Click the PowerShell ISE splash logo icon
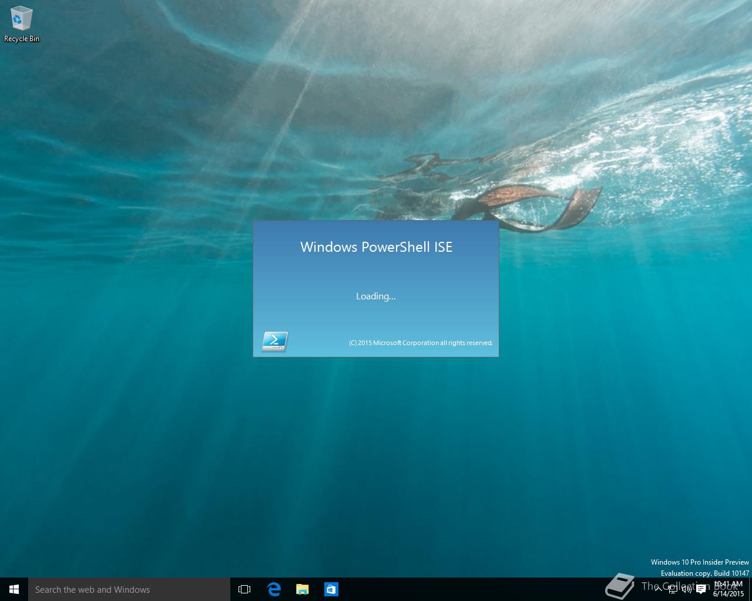Viewport: 752px width, 601px height. (x=274, y=341)
